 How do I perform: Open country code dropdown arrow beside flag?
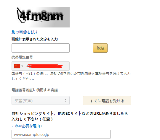(x=22, y=66)
